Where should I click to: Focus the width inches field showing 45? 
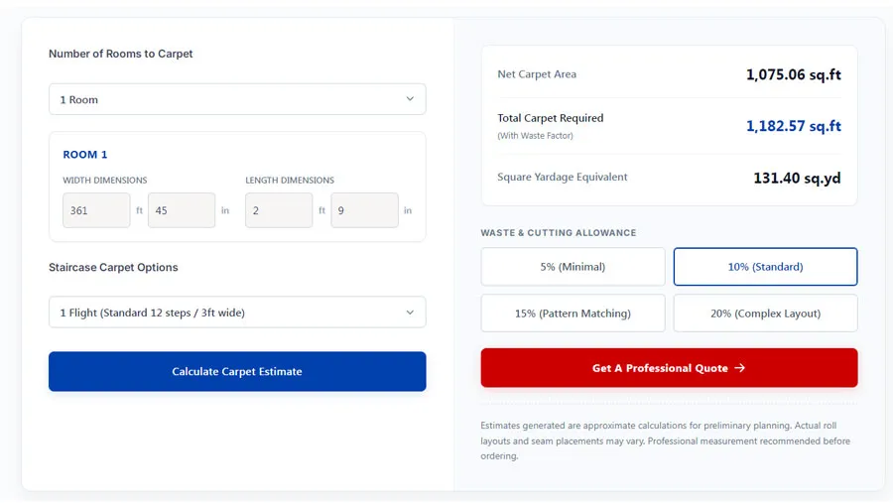182,210
